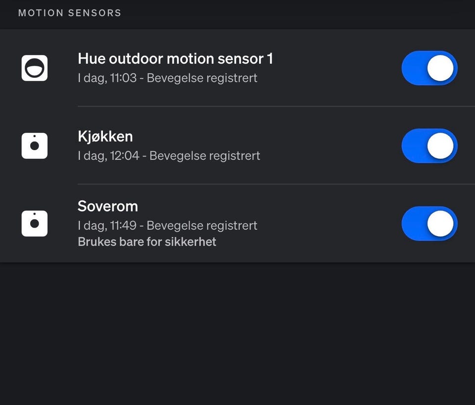Click the divider between Hue outdoor and Kjøkken
The width and height of the screenshot is (475, 405).
[276, 106]
